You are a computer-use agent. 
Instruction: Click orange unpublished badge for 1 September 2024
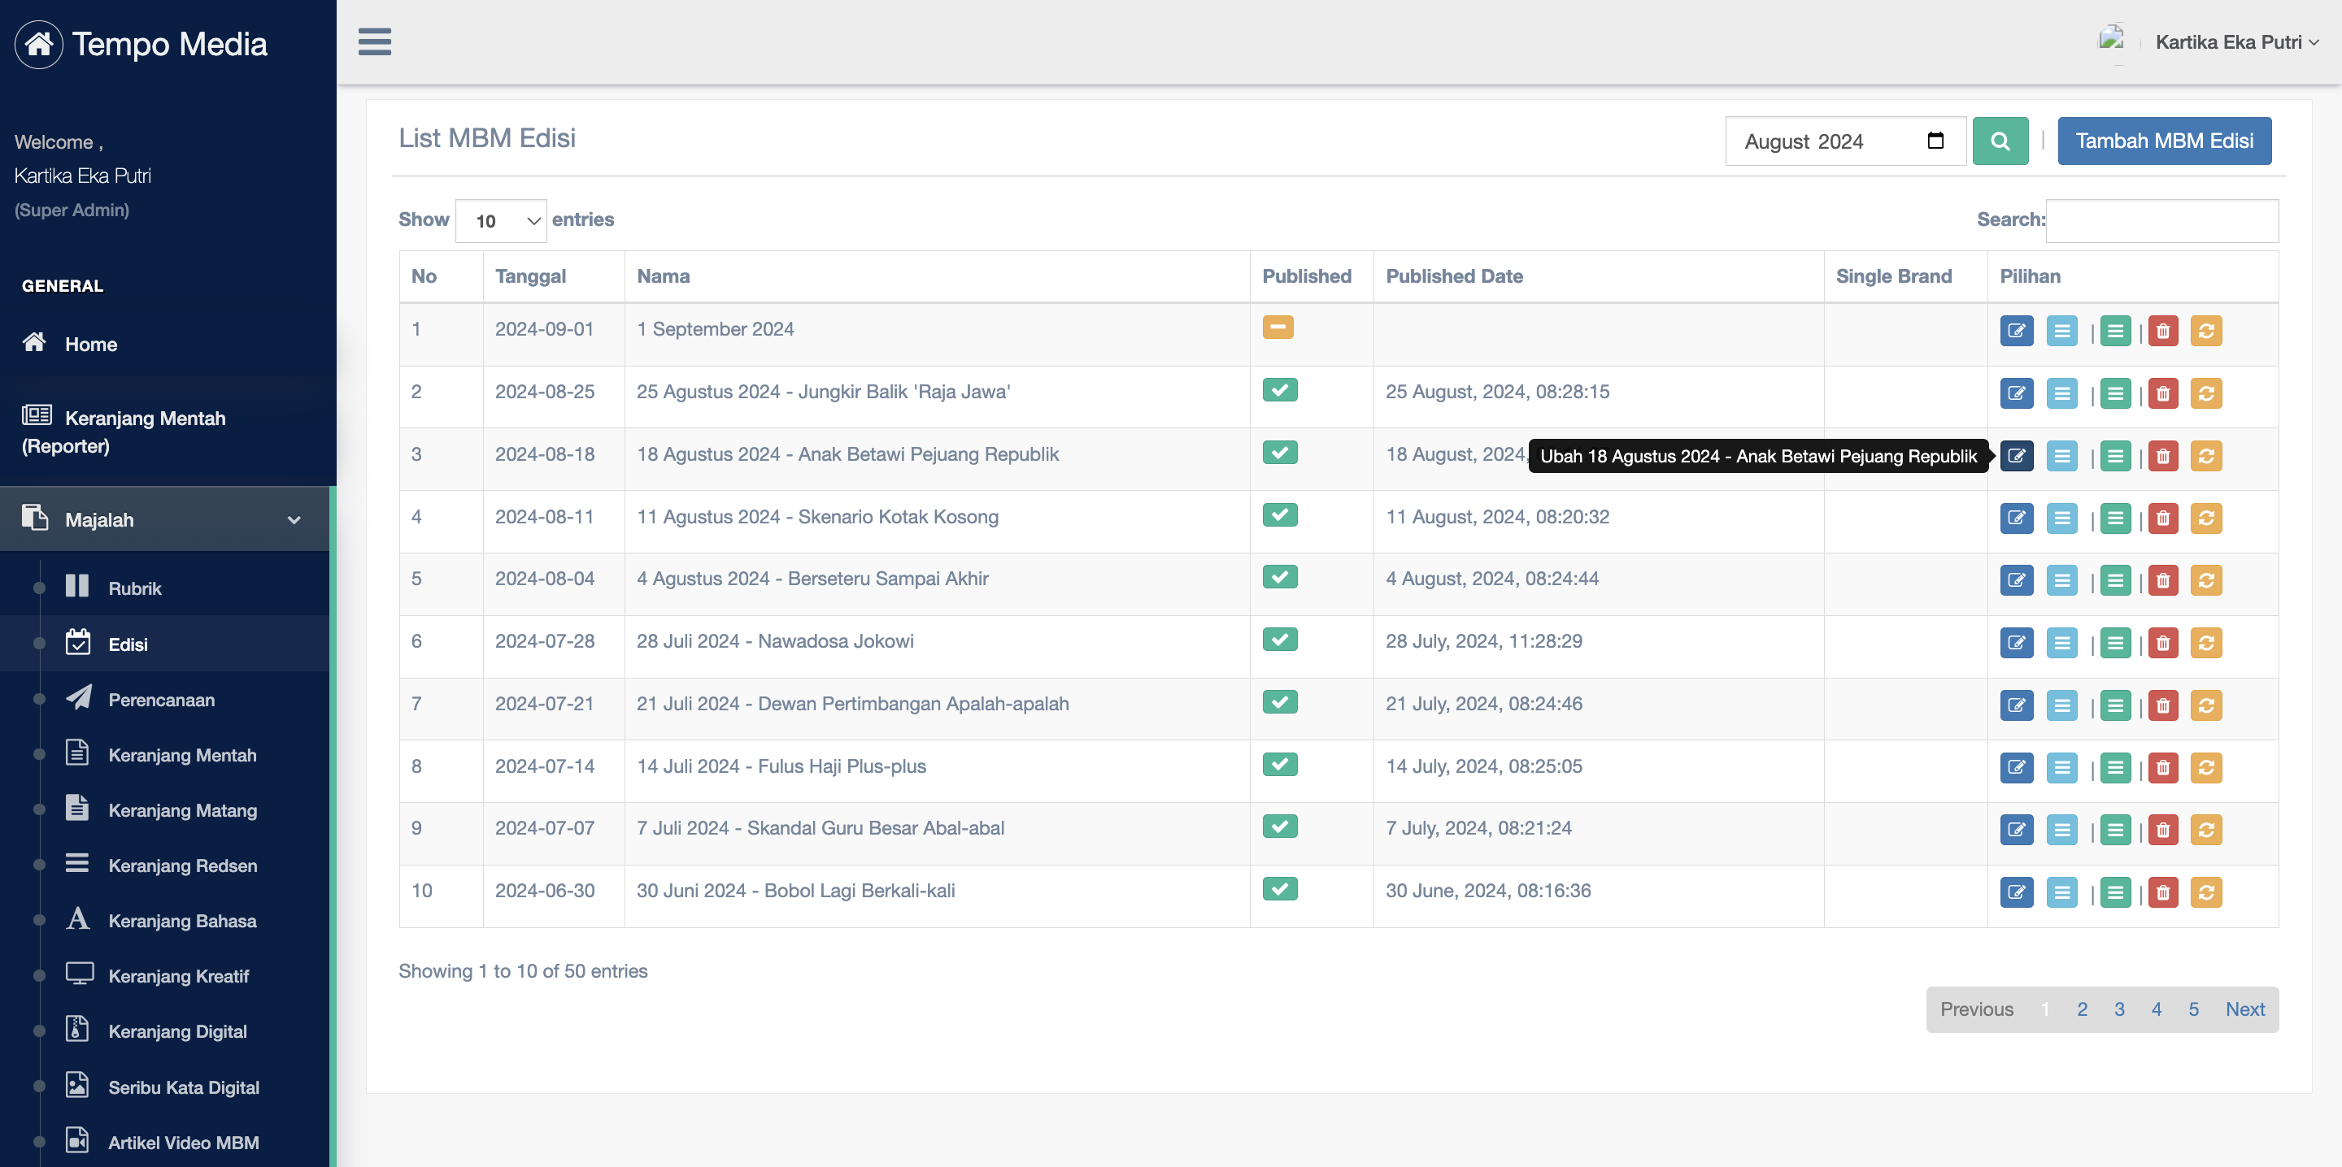coord(1278,328)
